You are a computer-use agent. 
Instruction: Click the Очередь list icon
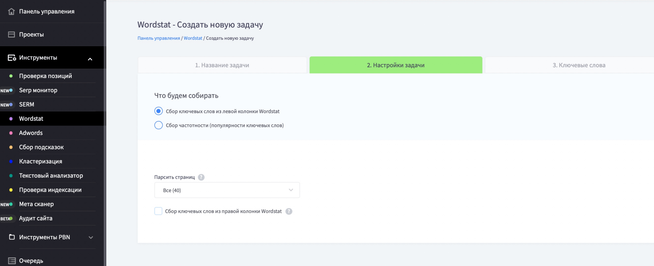12,261
